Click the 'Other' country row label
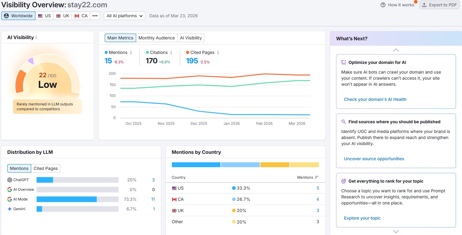462x235 pixels. (x=177, y=222)
